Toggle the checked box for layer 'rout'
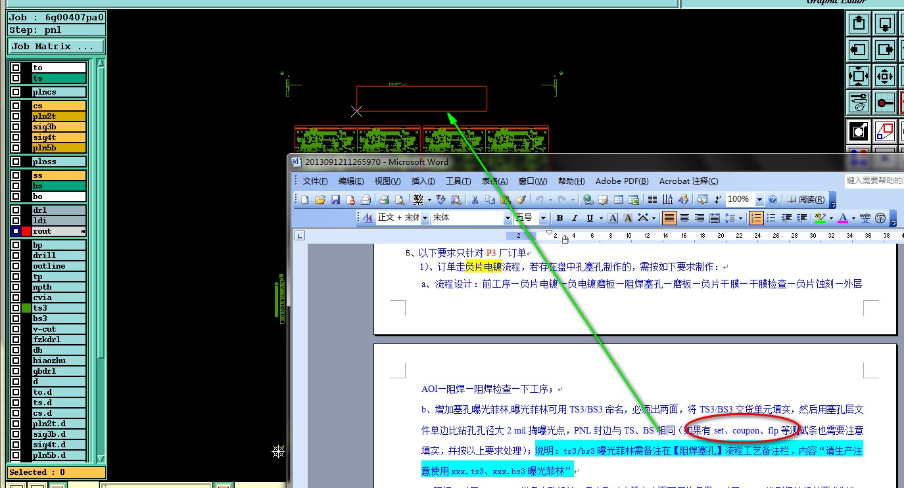This screenshot has width=904, height=488. (x=15, y=231)
